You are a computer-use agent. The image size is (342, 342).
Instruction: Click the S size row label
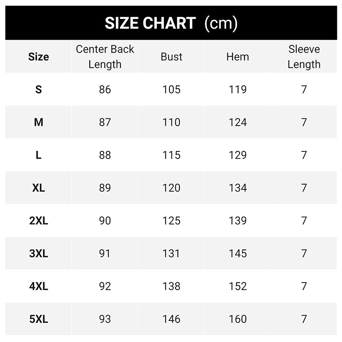pos(38,89)
